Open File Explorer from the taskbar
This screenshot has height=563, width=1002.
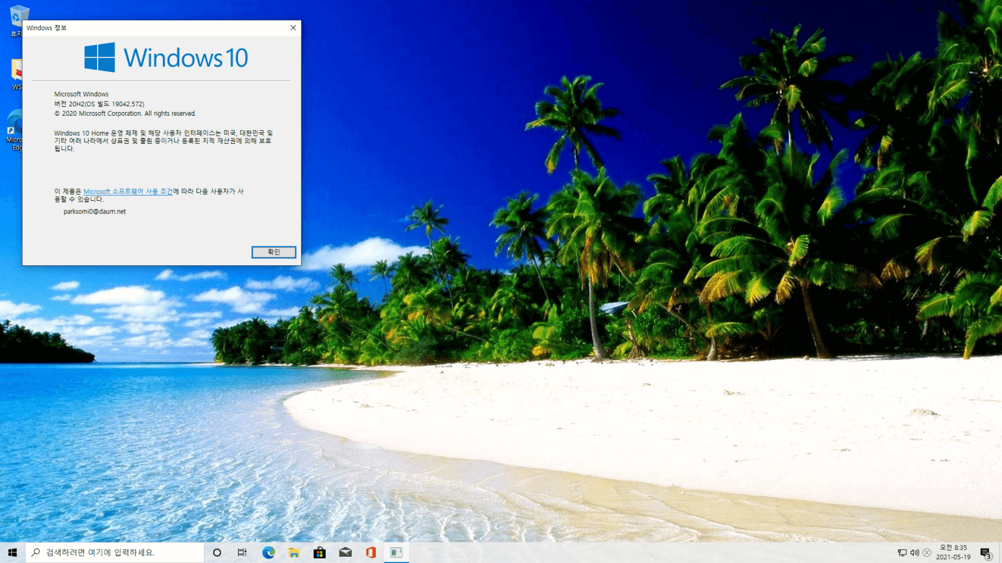(x=294, y=552)
